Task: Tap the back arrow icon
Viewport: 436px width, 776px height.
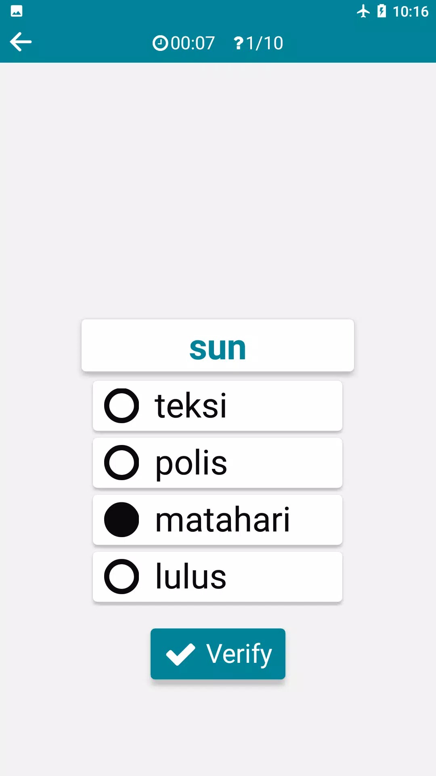Action: (21, 42)
